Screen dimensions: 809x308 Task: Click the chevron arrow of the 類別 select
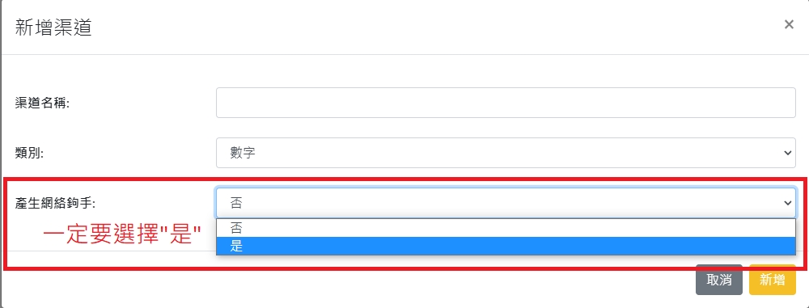point(787,153)
